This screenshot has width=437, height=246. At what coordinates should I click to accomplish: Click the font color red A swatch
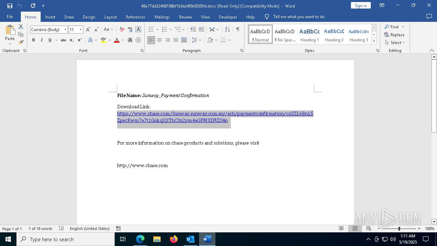(x=117, y=40)
